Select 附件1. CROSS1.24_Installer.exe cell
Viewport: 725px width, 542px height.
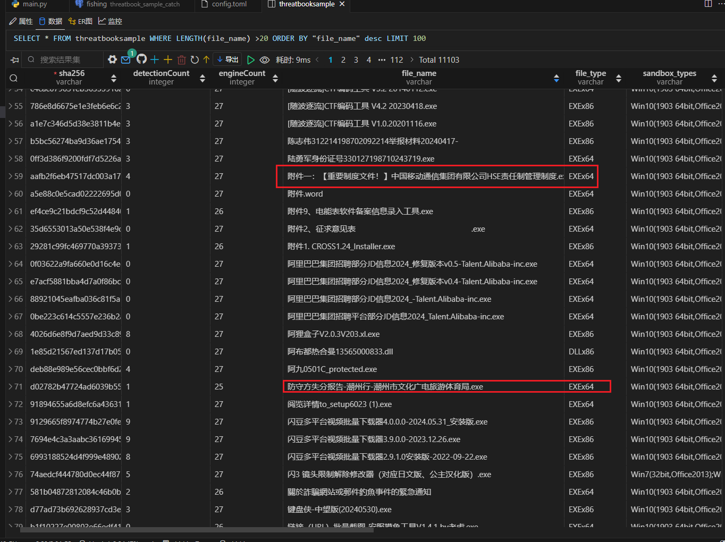click(424, 247)
